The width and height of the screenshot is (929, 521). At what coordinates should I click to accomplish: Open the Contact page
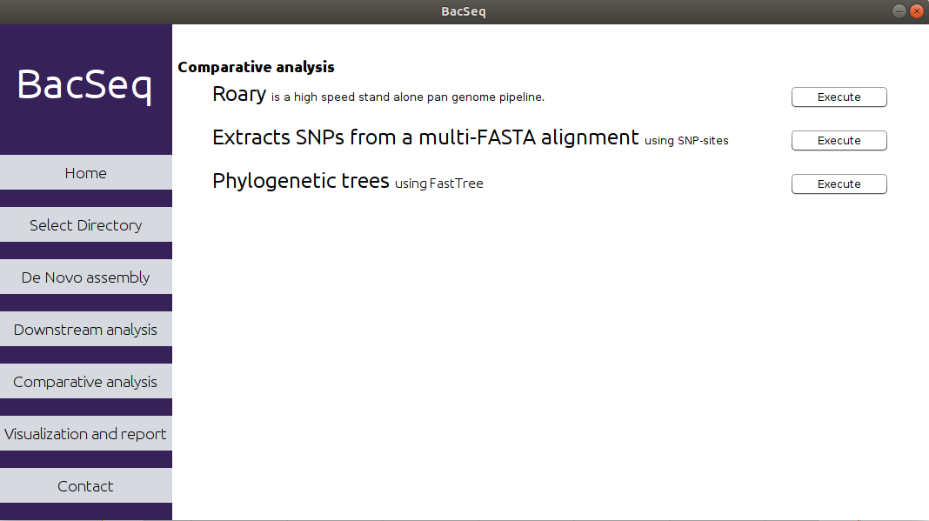pos(86,485)
